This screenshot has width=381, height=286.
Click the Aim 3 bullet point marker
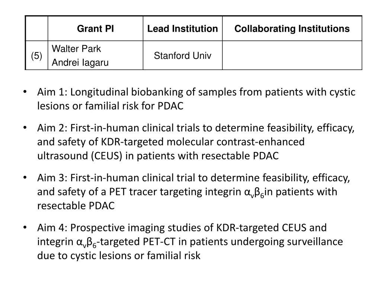(x=25, y=178)
